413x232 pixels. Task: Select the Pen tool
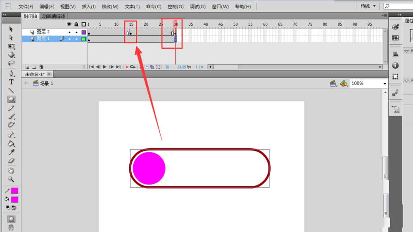point(11,73)
